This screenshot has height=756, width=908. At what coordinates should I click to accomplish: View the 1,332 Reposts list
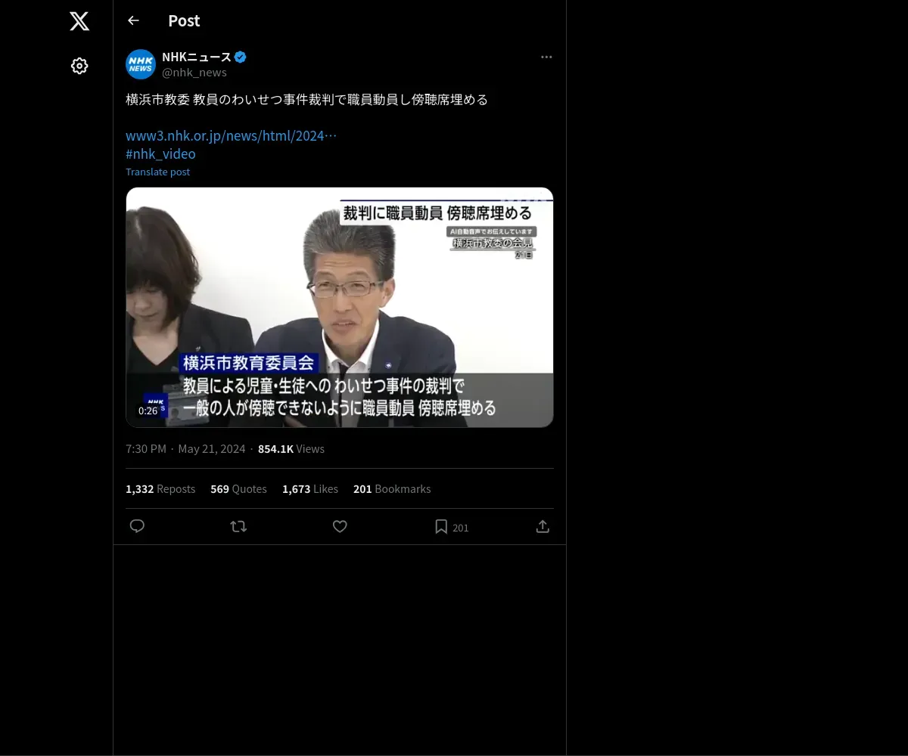point(160,489)
